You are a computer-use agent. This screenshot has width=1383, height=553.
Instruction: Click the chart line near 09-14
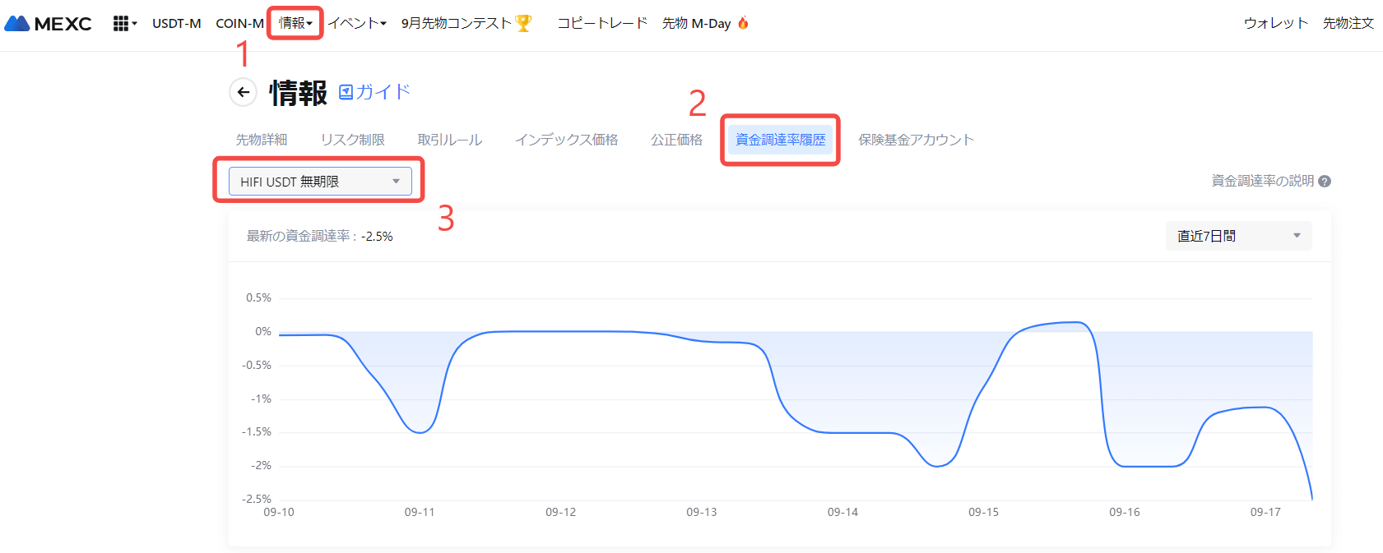coord(842,433)
